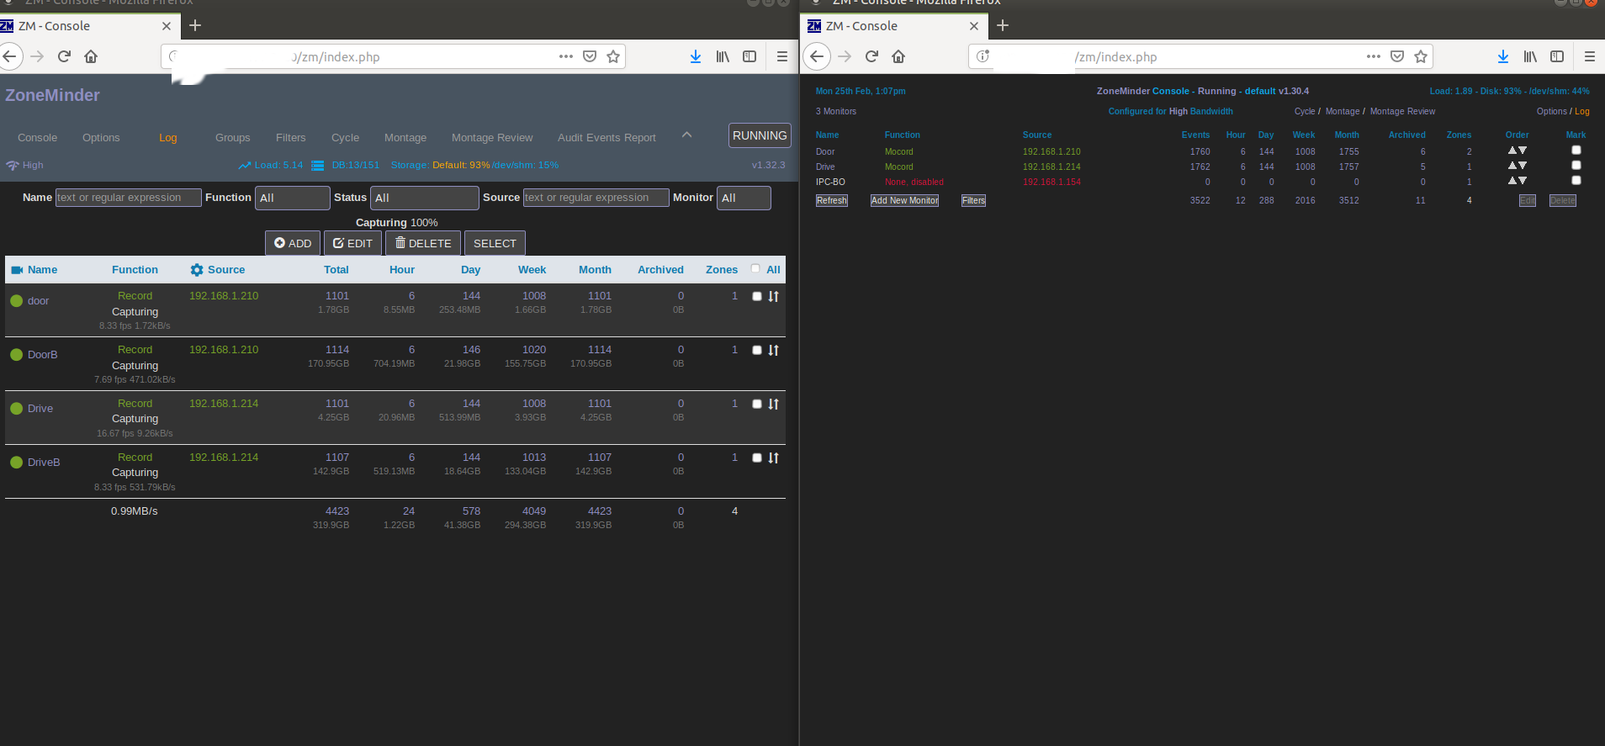Check the door monitor checkbox
The height and width of the screenshot is (746, 1605).
757,296
